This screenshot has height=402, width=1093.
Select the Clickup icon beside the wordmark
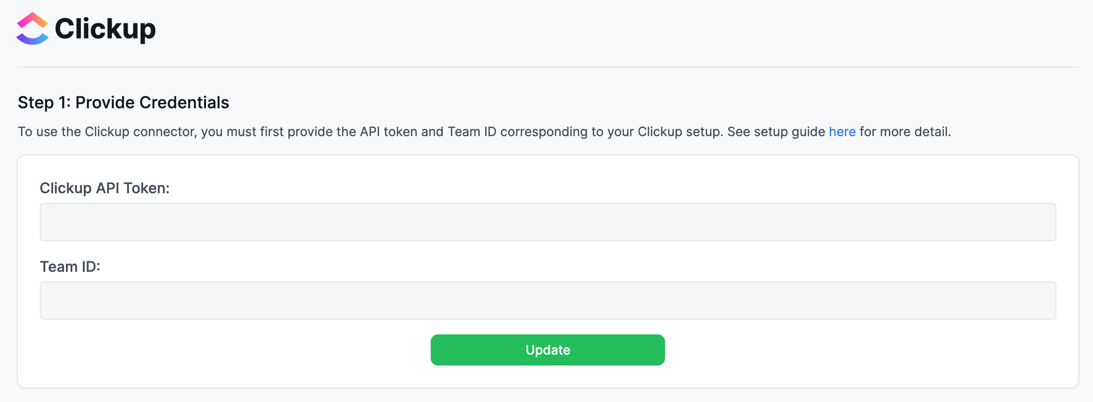[x=32, y=29]
